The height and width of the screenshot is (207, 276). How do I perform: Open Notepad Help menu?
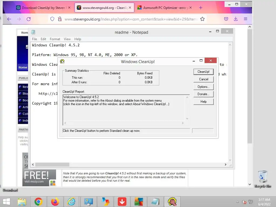[x=78, y=39]
